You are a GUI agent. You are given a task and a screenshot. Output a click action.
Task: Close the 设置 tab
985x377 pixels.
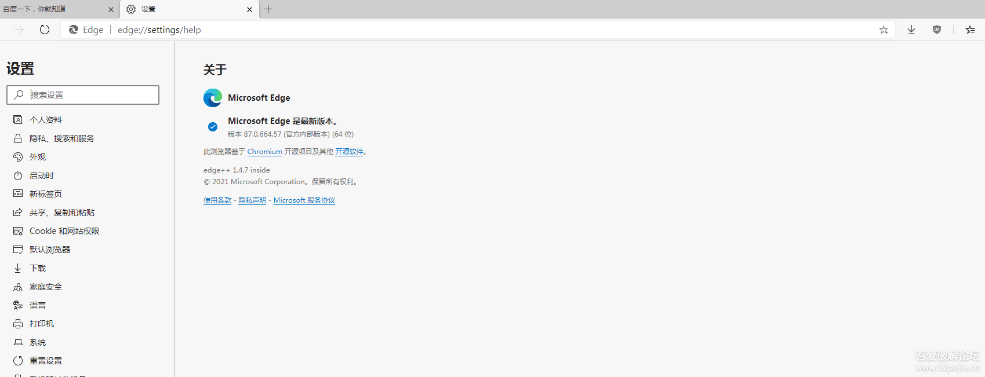pos(249,9)
